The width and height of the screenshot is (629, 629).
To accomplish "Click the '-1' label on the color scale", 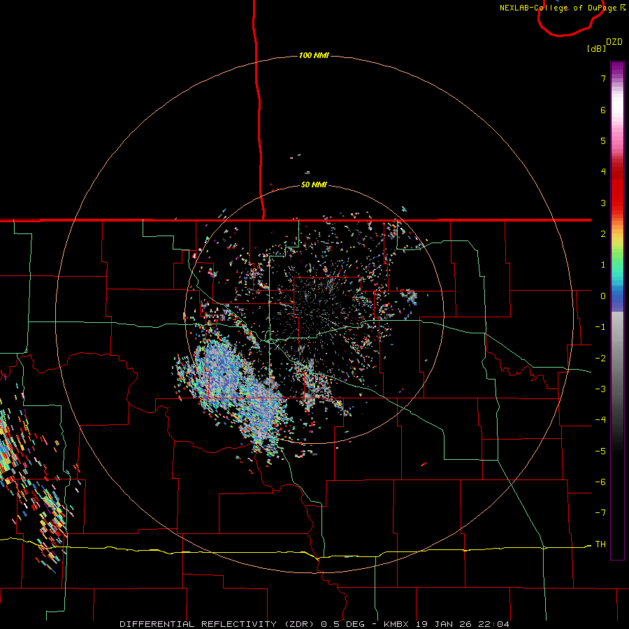I will pyautogui.click(x=600, y=327).
